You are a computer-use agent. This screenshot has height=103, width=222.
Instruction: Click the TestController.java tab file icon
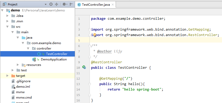pyautogui.click(x=79, y=4)
